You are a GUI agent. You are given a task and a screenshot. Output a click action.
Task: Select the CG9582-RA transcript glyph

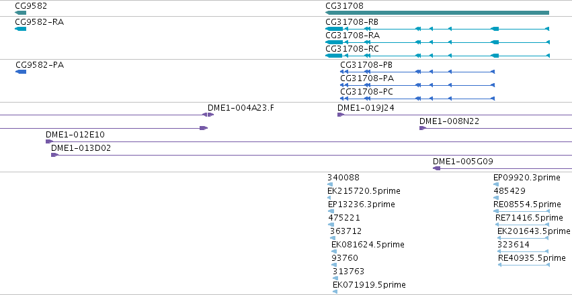20,29
